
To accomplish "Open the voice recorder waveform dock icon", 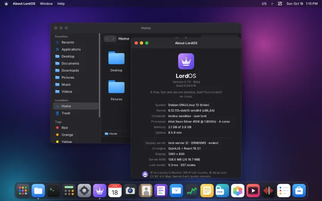I will click(x=268, y=191).
